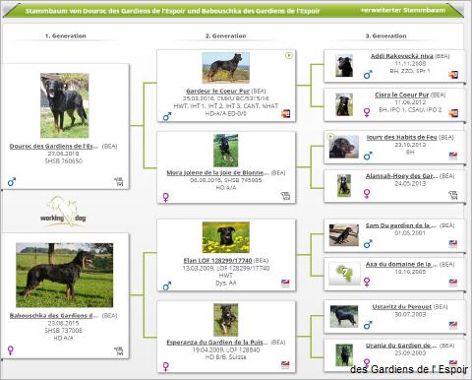The width and height of the screenshot is (472, 380).
Task: Expand the erweiterter Stammbaum view
Action: [x=403, y=10]
